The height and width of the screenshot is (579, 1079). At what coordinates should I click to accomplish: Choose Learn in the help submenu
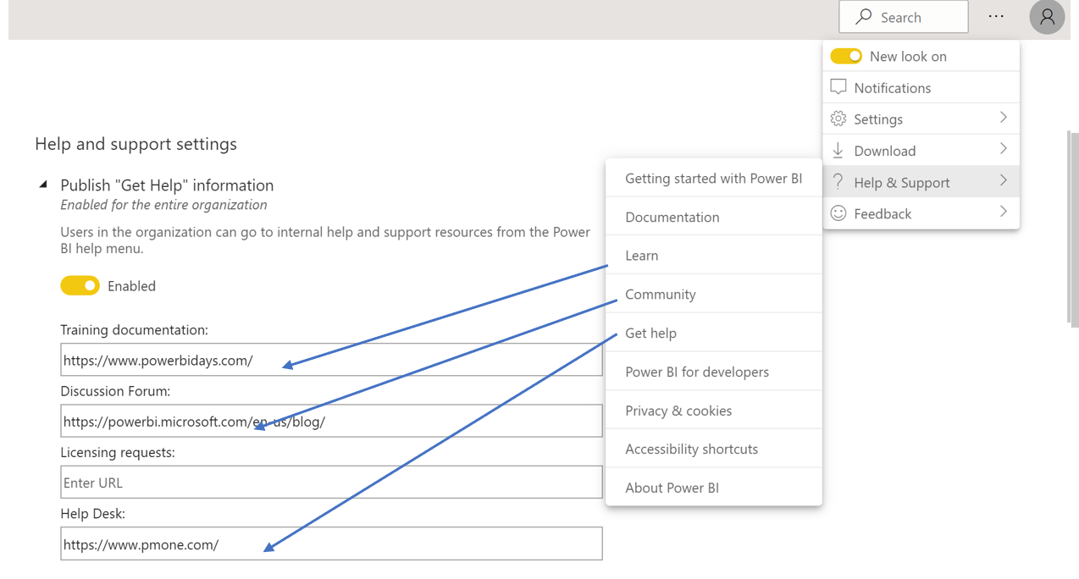(714, 255)
